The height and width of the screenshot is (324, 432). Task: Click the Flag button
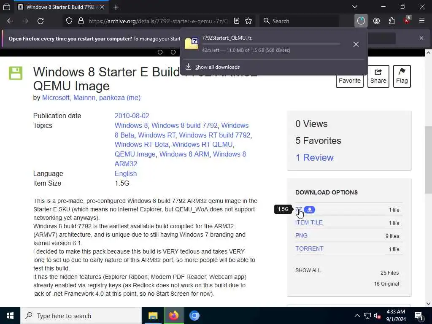(402, 76)
